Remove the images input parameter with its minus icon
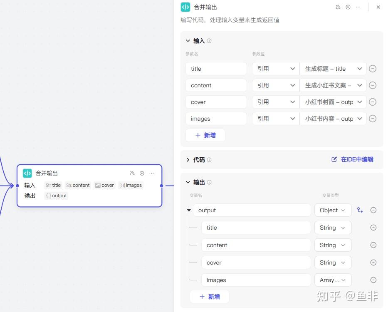 point(373,119)
